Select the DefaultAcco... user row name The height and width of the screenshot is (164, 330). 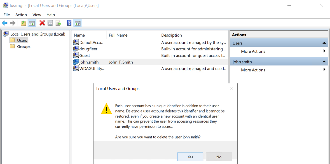pos(92,43)
